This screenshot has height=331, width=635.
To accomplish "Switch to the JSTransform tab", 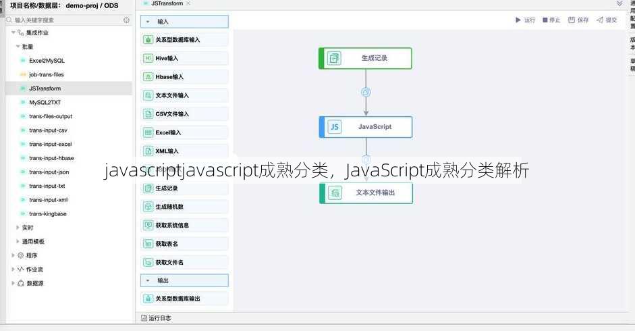I will (x=167, y=3).
